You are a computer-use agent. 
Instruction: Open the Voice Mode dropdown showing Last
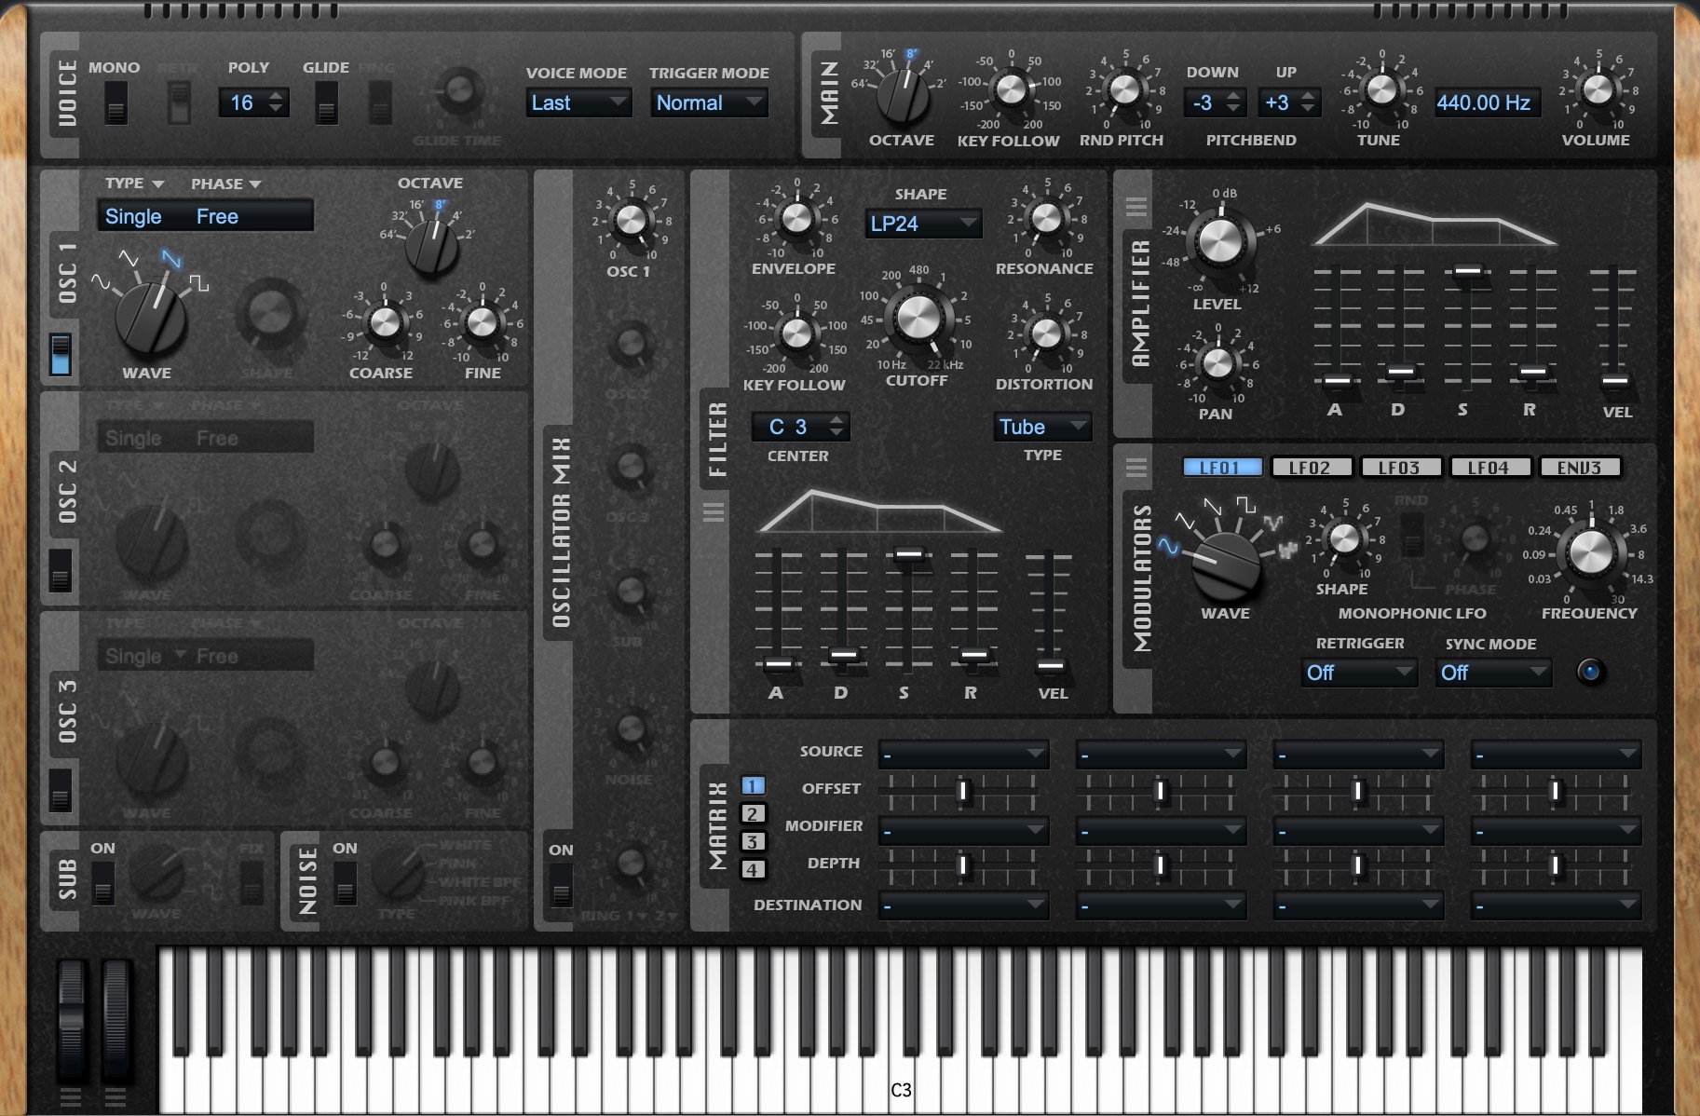pos(578,102)
